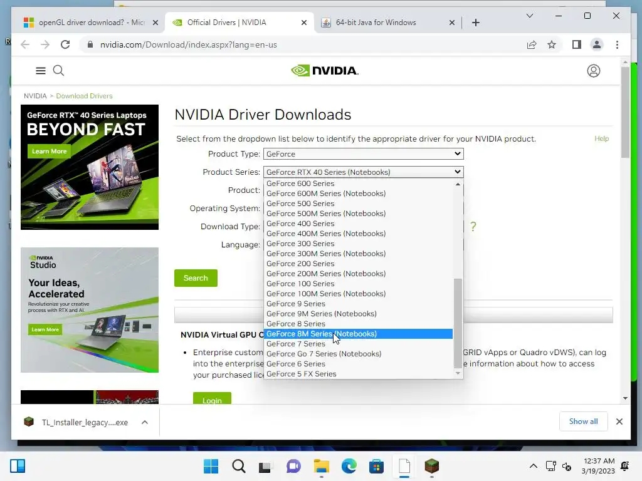Reload the page with refresh icon

click(65, 44)
